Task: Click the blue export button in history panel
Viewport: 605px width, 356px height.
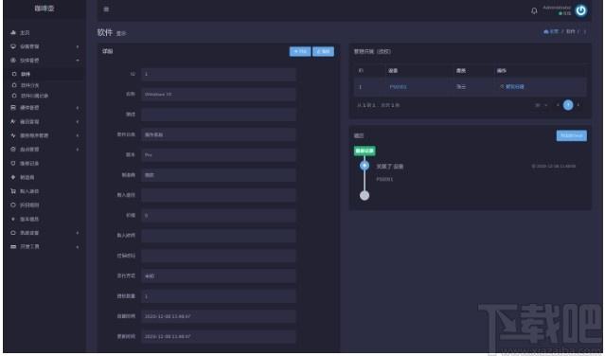Action: tap(572, 135)
